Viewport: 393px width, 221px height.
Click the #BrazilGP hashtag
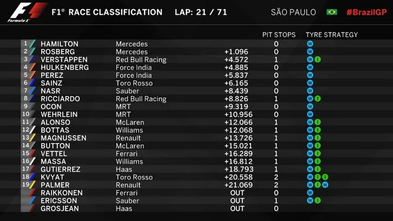point(367,12)
